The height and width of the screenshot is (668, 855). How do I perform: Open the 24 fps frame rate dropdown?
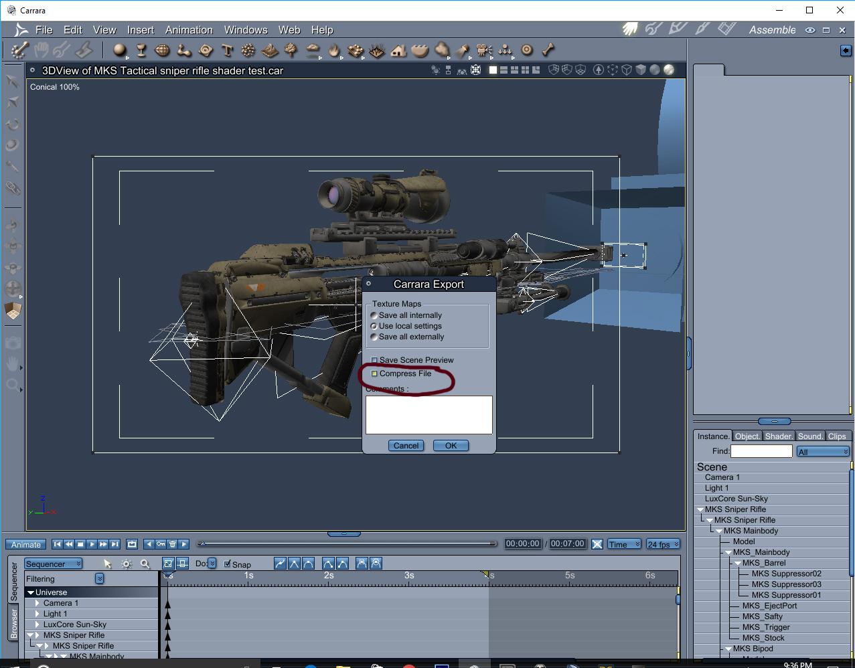tap(663, 544)
